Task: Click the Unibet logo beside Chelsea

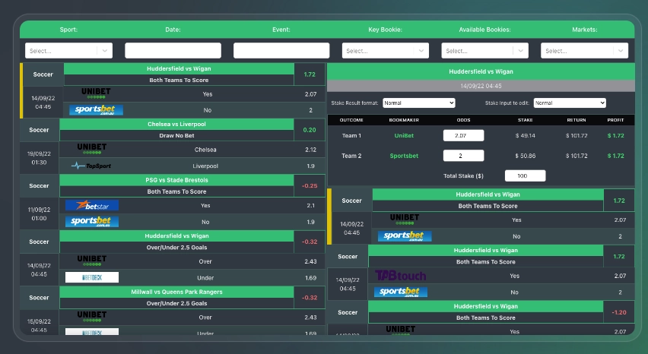Action: point(92,149)
